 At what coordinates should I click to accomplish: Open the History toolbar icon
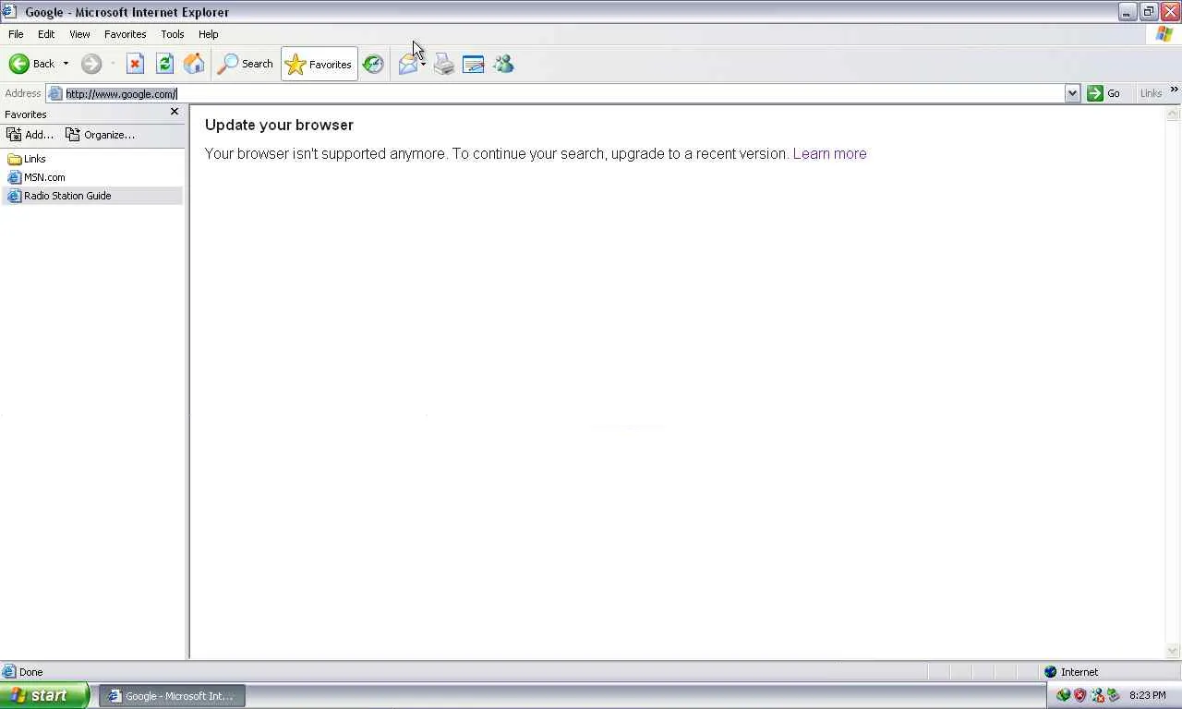click(x=373, y=64)
